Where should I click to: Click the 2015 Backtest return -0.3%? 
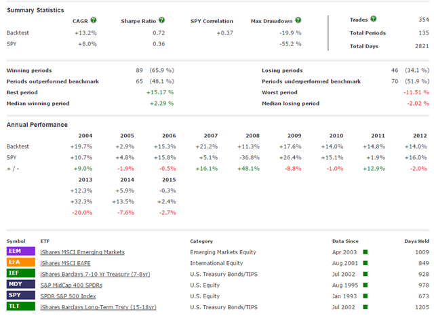(x=167, y=191)
